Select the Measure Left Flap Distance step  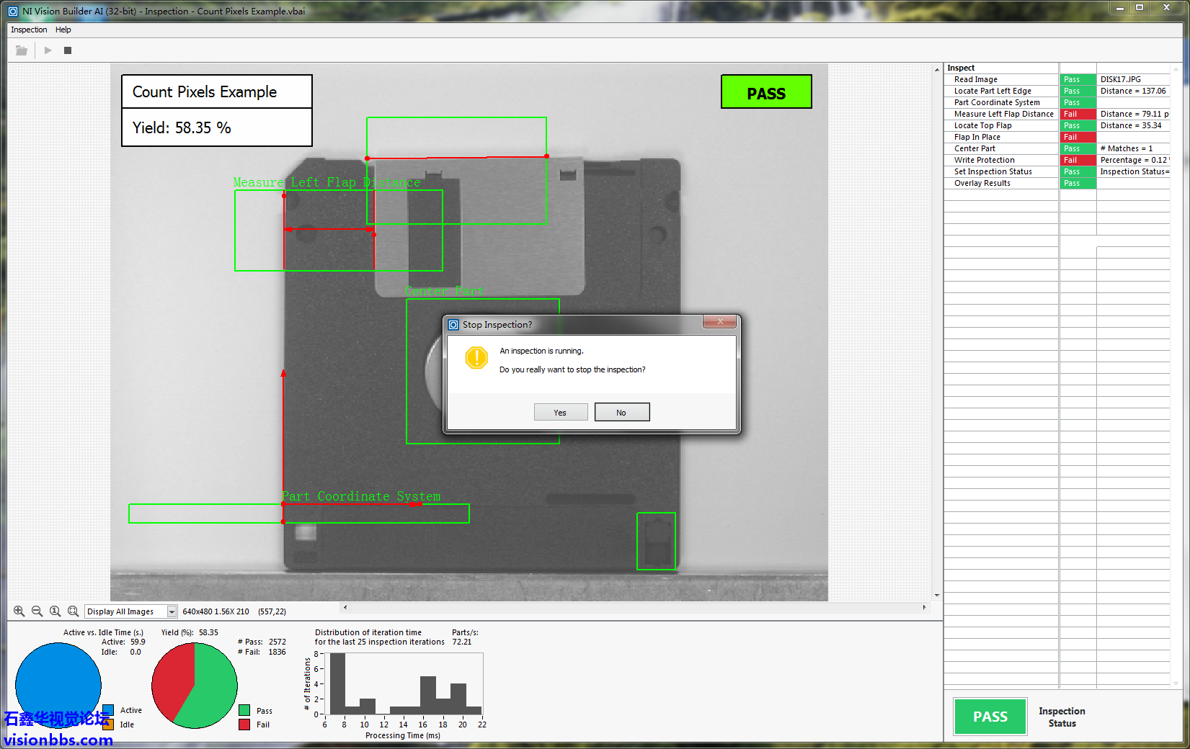coord(1003,114)
